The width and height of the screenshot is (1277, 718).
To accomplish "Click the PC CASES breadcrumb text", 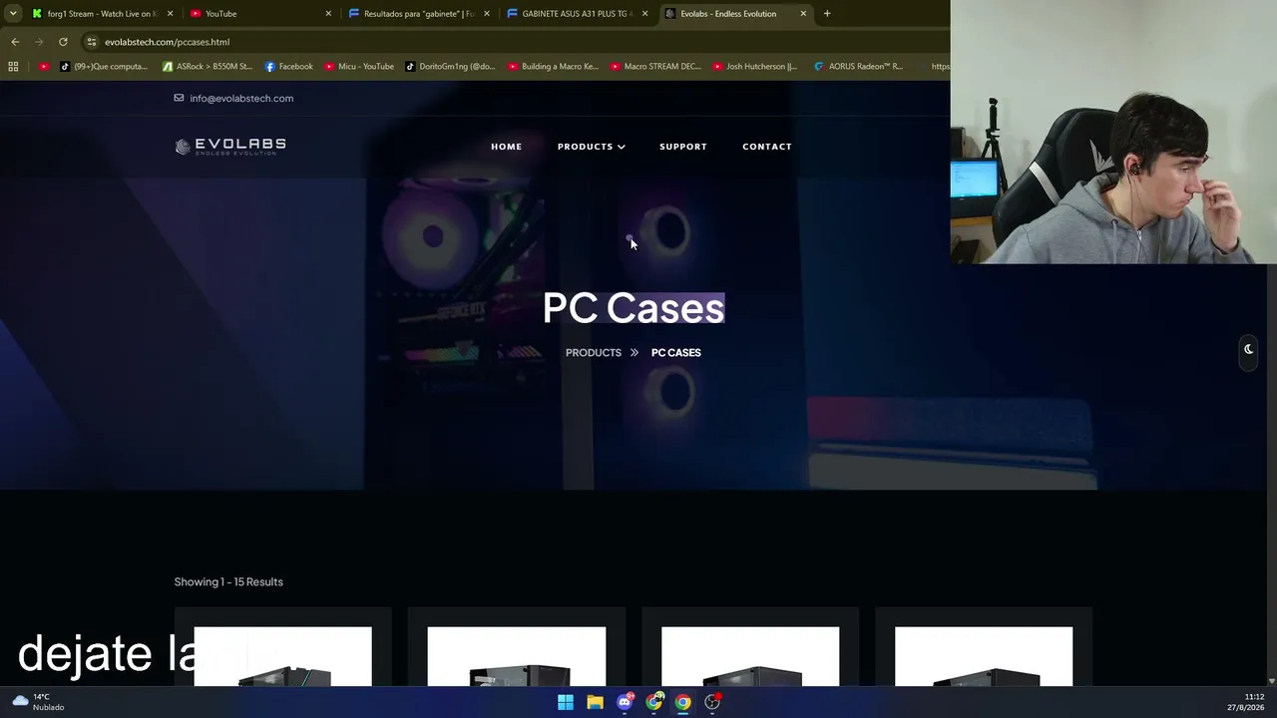I will tap(676, 353).
